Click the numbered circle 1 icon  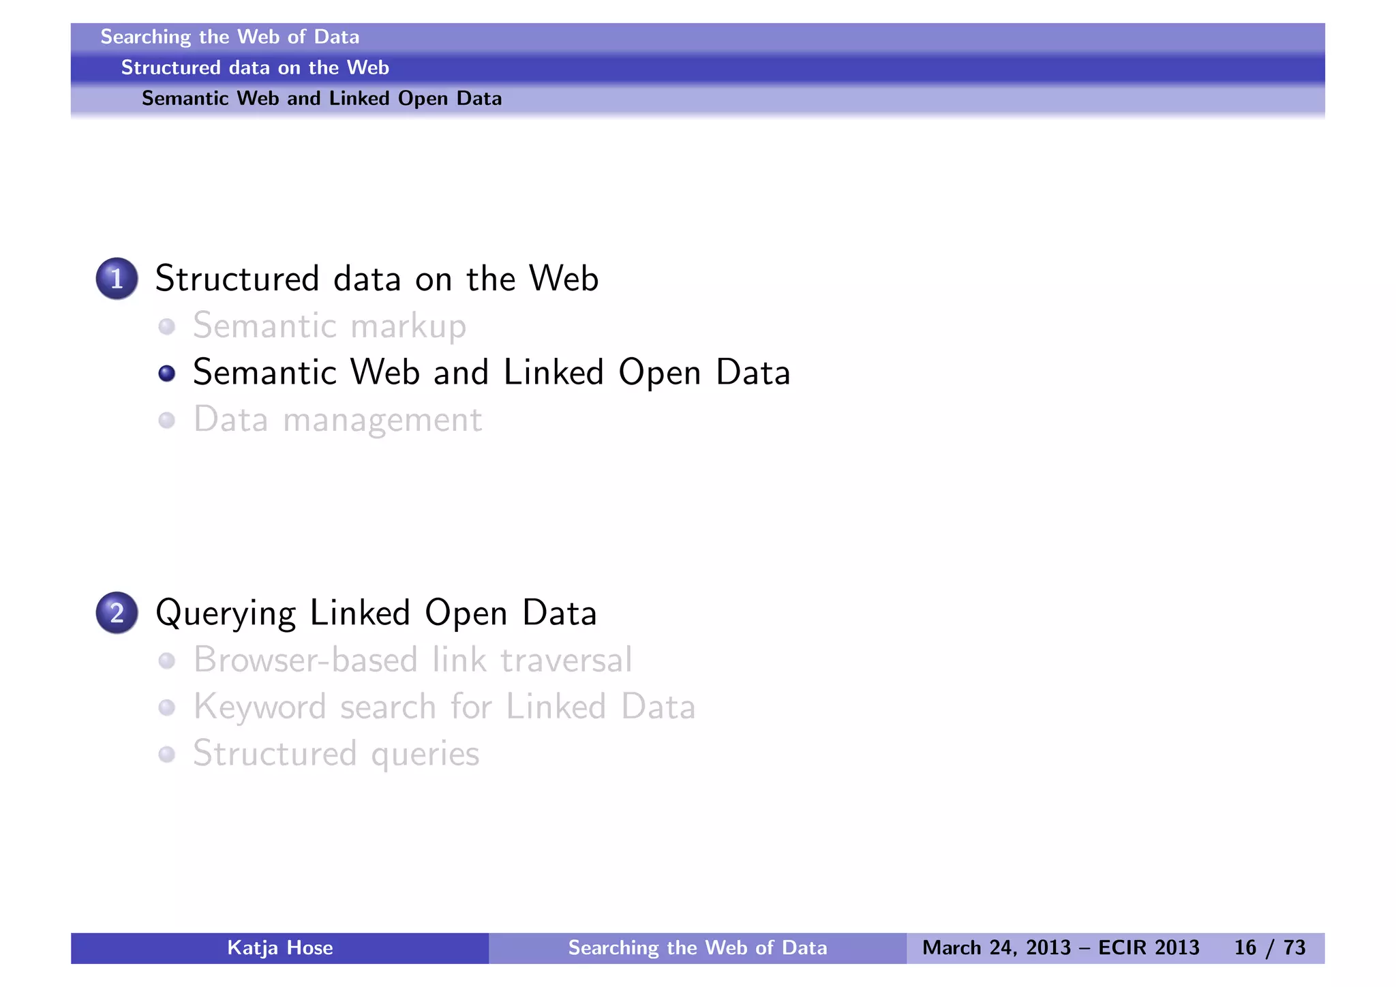click(x=117, y=279)
